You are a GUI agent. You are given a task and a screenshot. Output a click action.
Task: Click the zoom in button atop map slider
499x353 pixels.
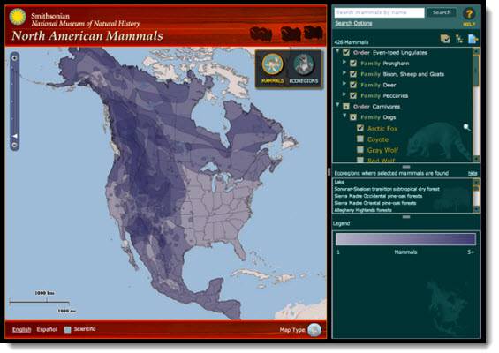click(x=14, y=58)
